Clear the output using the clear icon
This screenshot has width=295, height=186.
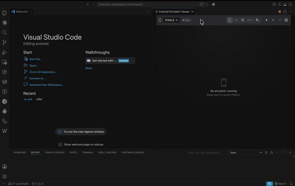coord(266,152)
